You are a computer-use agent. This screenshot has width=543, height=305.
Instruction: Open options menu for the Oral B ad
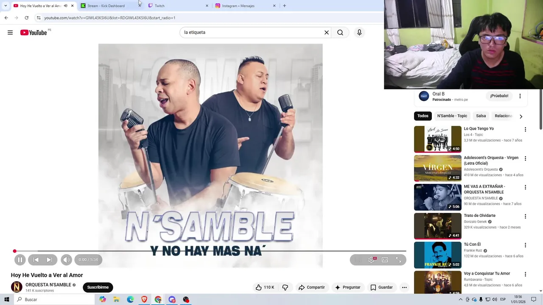(x=520, y=96)
